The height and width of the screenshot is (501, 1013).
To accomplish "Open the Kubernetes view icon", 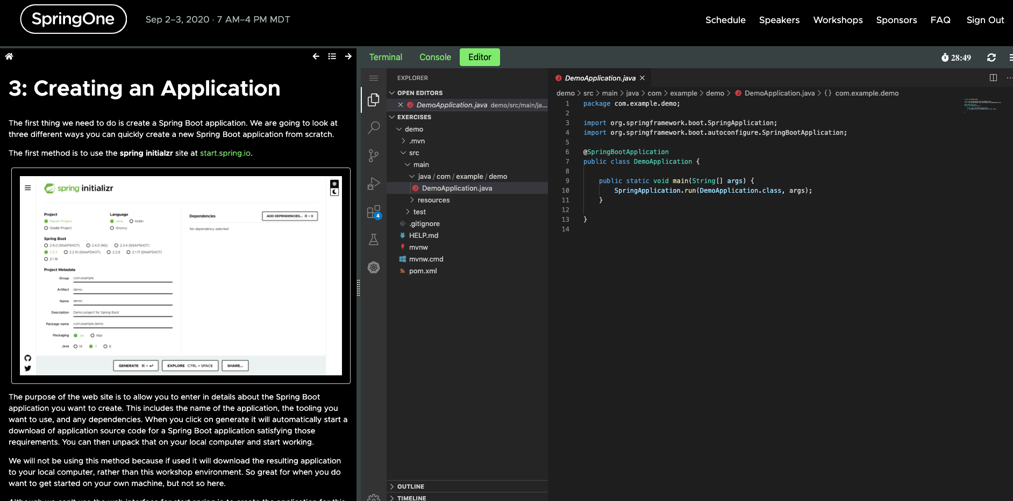I will pyautogui.click(x=374, y=267).
